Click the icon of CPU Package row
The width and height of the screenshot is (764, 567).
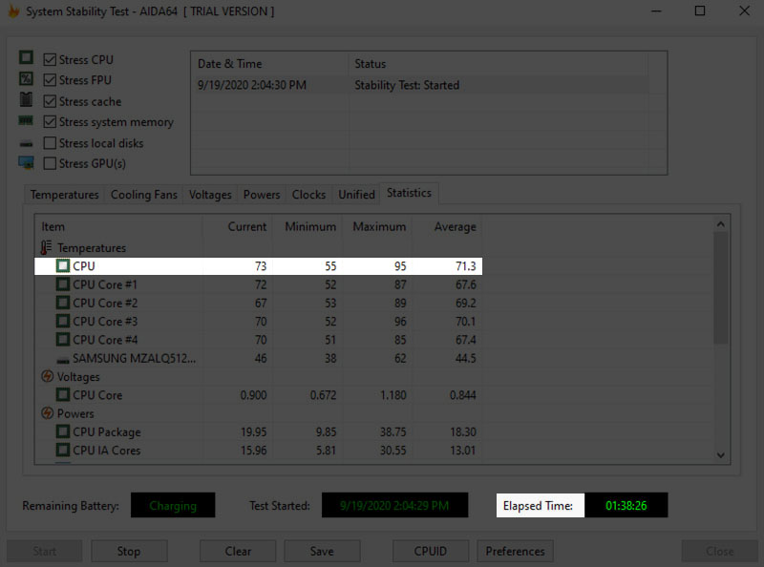(x=63, y=432)
